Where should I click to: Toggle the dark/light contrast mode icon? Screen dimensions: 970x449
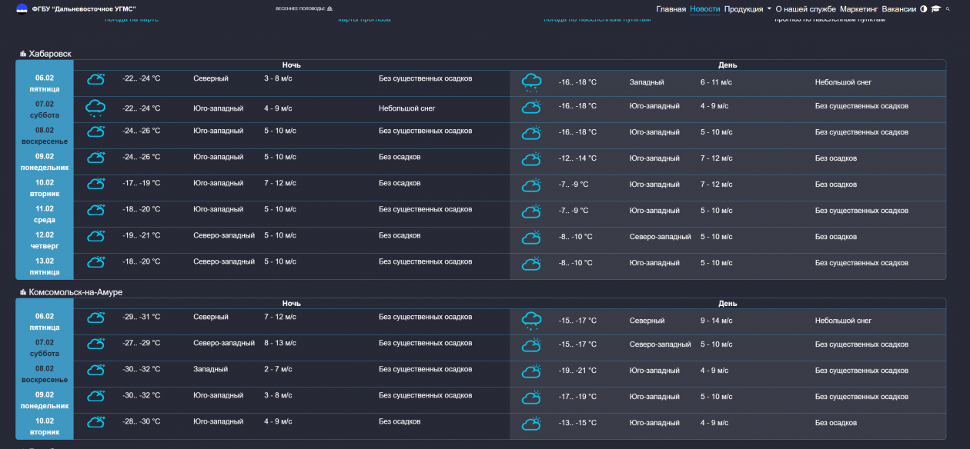tap(924, 9)
